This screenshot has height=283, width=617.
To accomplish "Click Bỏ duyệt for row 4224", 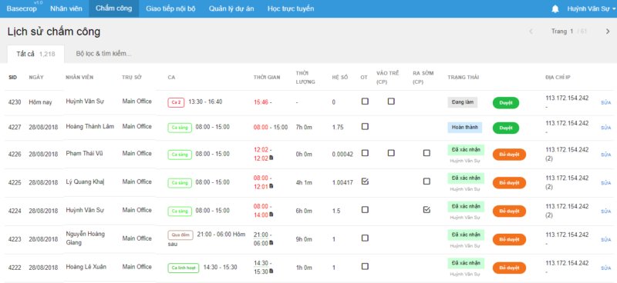I will 509,211.
